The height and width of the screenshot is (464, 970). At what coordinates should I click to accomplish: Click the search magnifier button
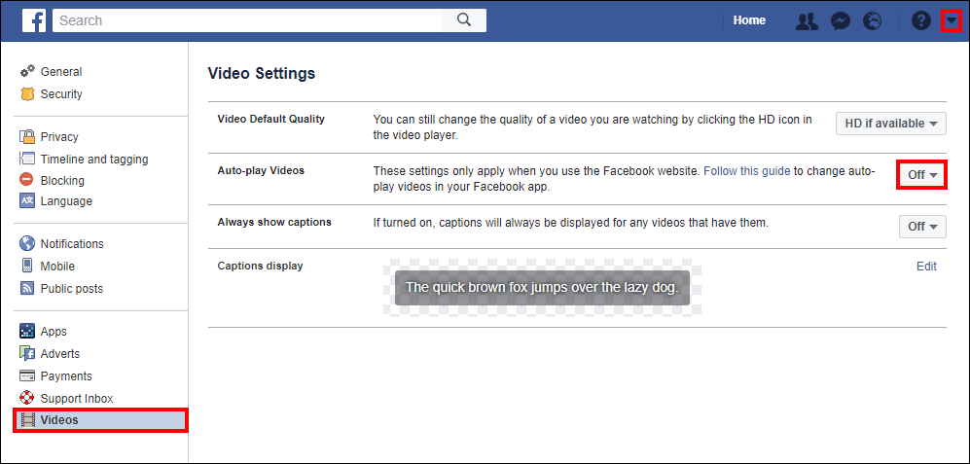point(464,20)
